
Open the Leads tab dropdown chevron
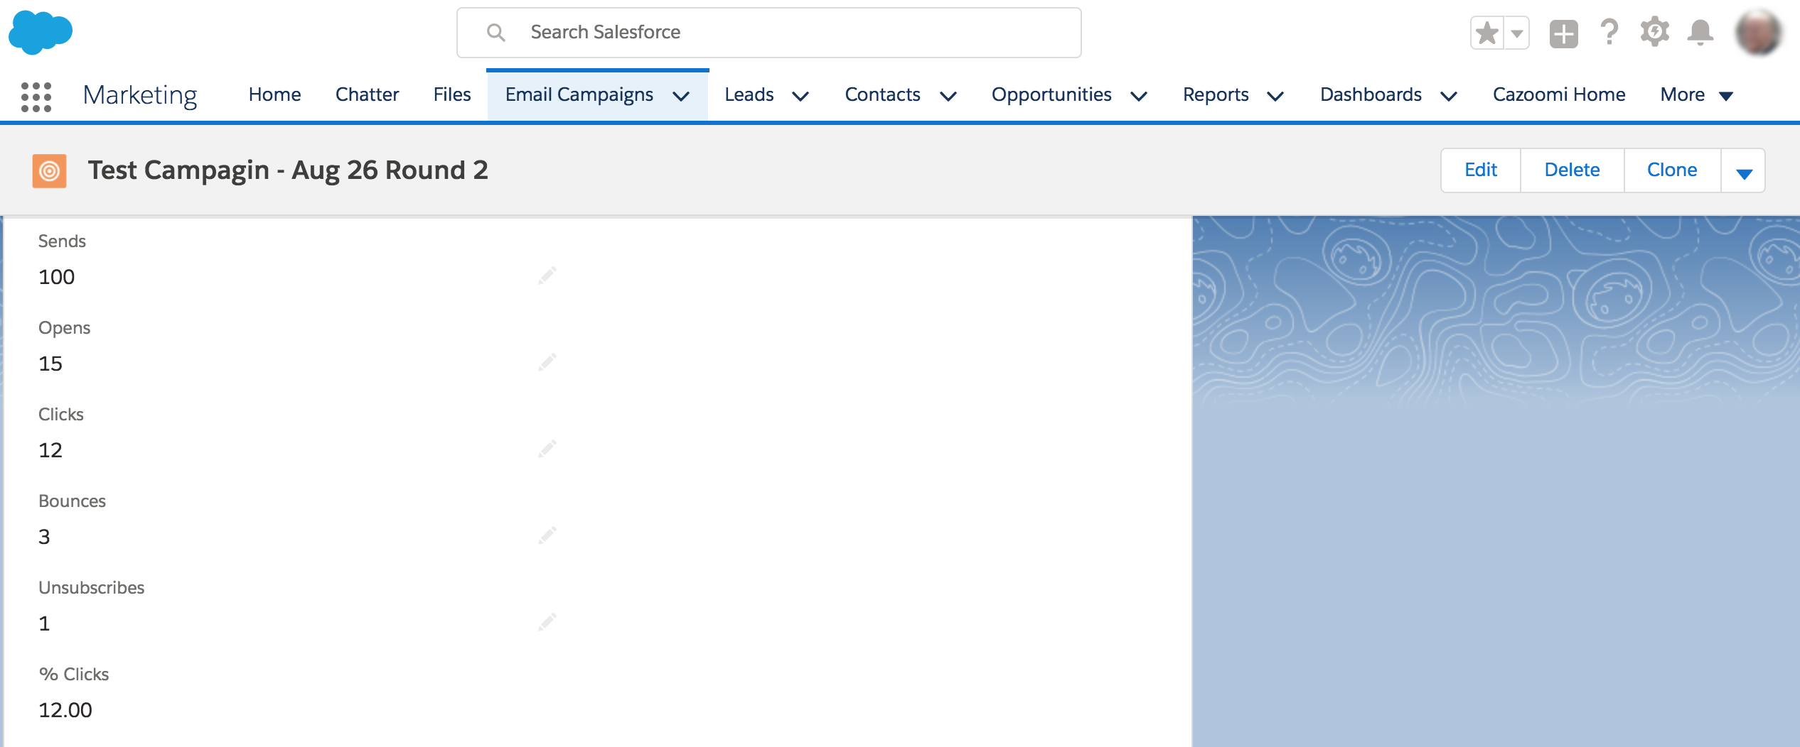[x=800, y=96]
